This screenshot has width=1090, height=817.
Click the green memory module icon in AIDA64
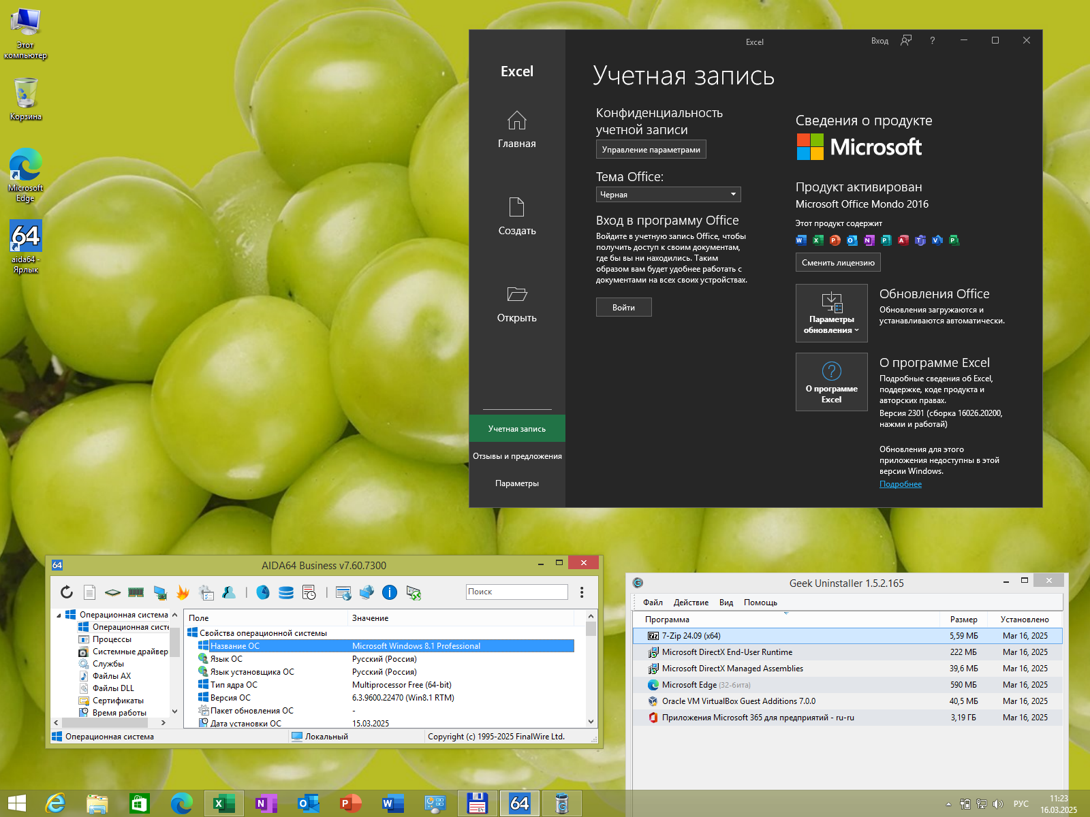[x=136, y=592]
